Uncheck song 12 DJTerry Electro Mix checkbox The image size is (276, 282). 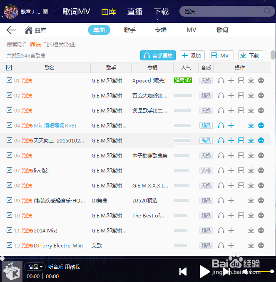tap(9, 245)
